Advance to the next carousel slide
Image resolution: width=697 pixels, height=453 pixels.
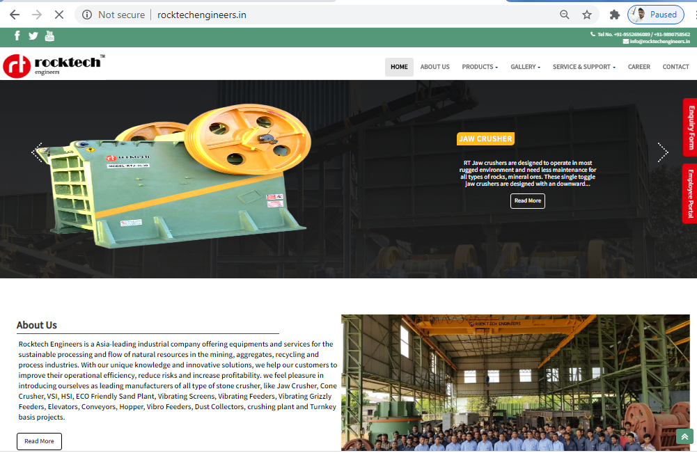(662, 152)
